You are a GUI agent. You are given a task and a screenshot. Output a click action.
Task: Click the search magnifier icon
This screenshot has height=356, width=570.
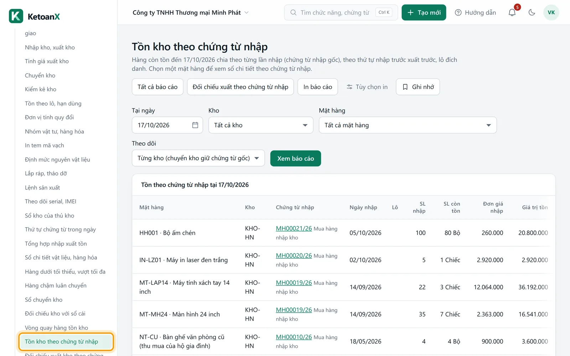point(293,12)
